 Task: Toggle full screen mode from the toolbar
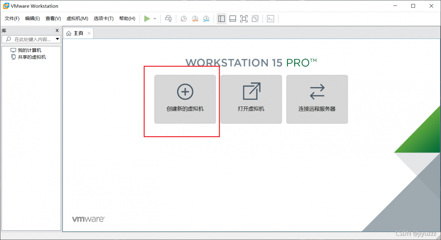pos(244,19)
